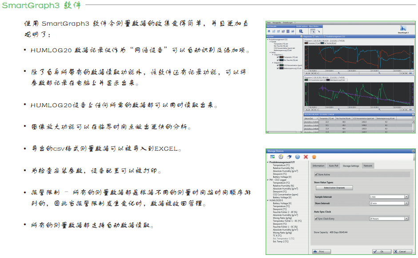The height and width of the screenshot is (258, 418).
Task: Switch to the Network tab
Action: [x=368, y=166]
